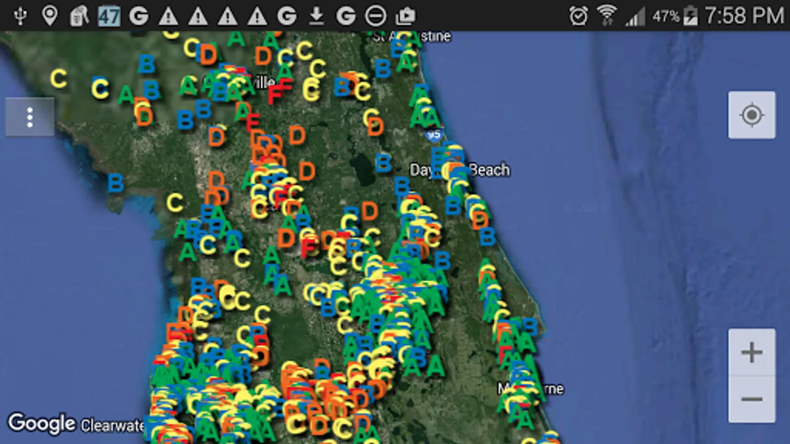Tap the 7:58 PM clock
The width and height of the screenshot is (790, 444).
pyautogui.click(x=745, y=16)
